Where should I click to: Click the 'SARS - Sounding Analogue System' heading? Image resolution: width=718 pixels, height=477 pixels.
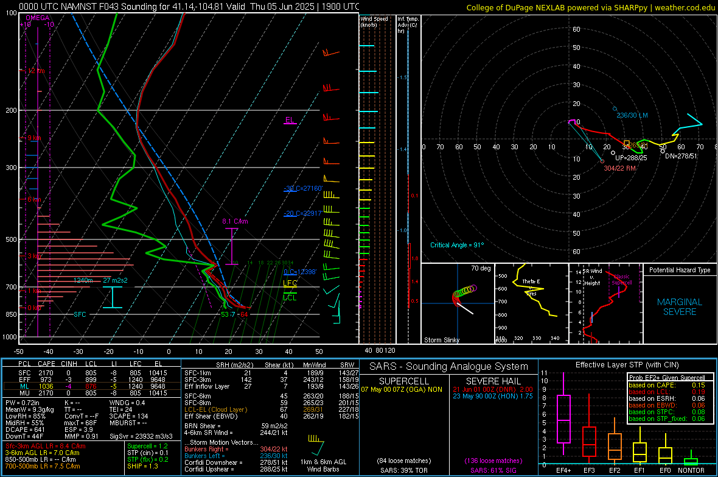(x=449, y=367)
